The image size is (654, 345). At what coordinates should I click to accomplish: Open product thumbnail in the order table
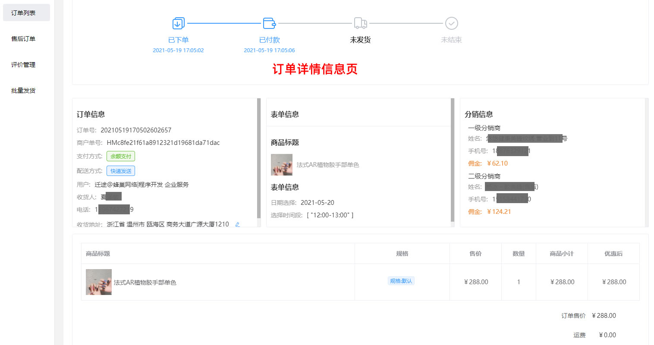99,282
